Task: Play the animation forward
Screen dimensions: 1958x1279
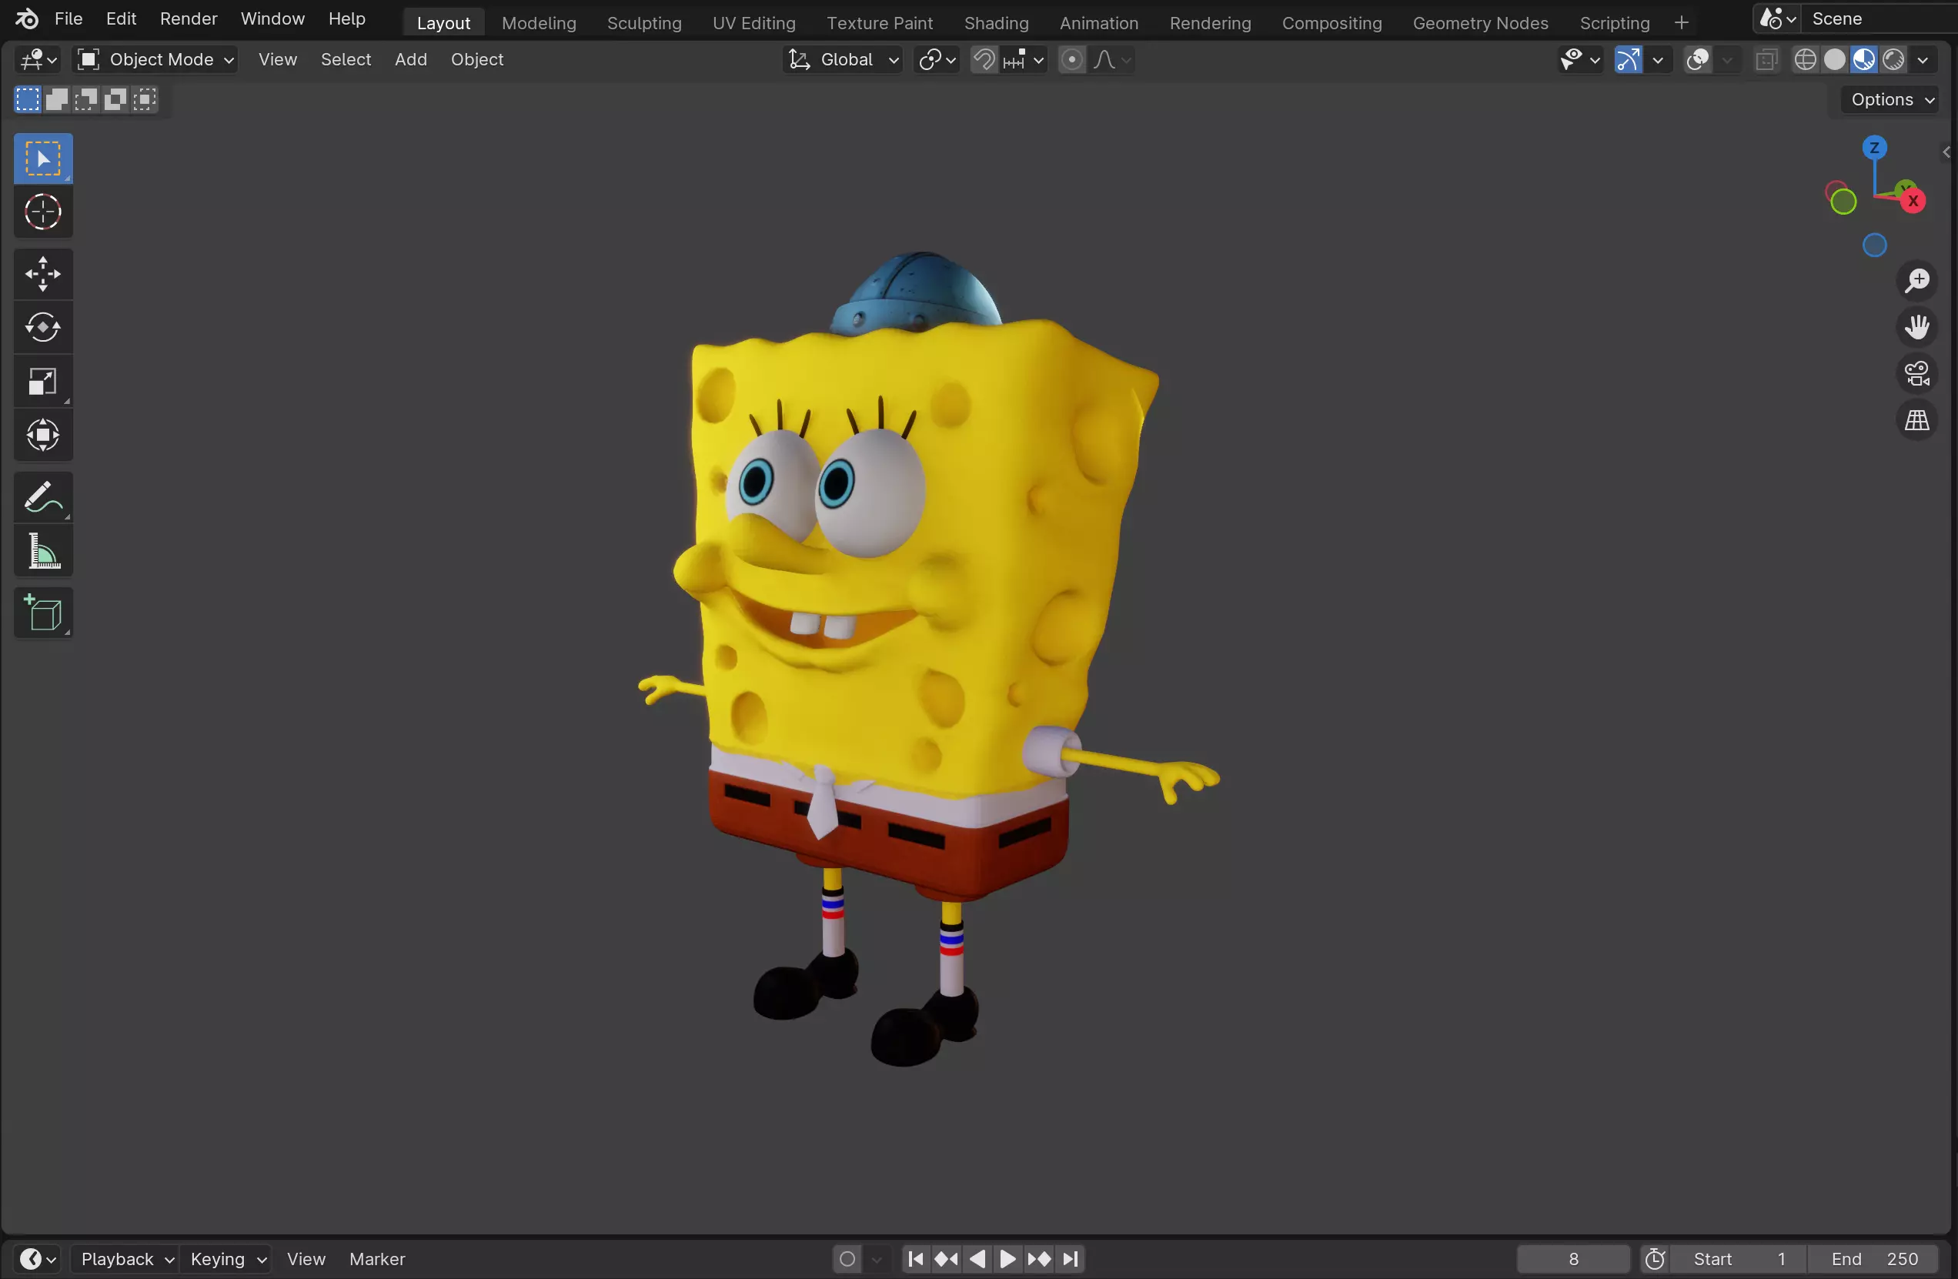Action: [x=1007, y=1258]
